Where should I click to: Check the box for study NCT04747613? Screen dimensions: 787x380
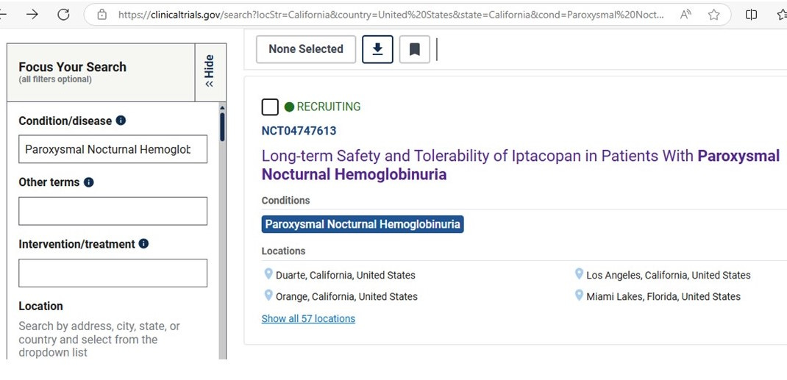click(270, 107)
